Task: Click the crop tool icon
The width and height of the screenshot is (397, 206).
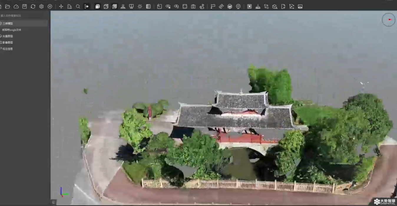Action: pyautogui.click(x=266, y=6)
